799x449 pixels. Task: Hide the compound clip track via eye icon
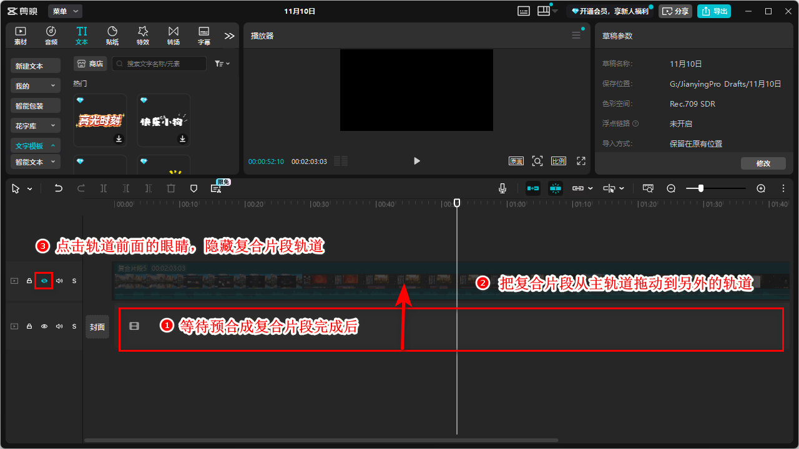[x=44, y=281]
